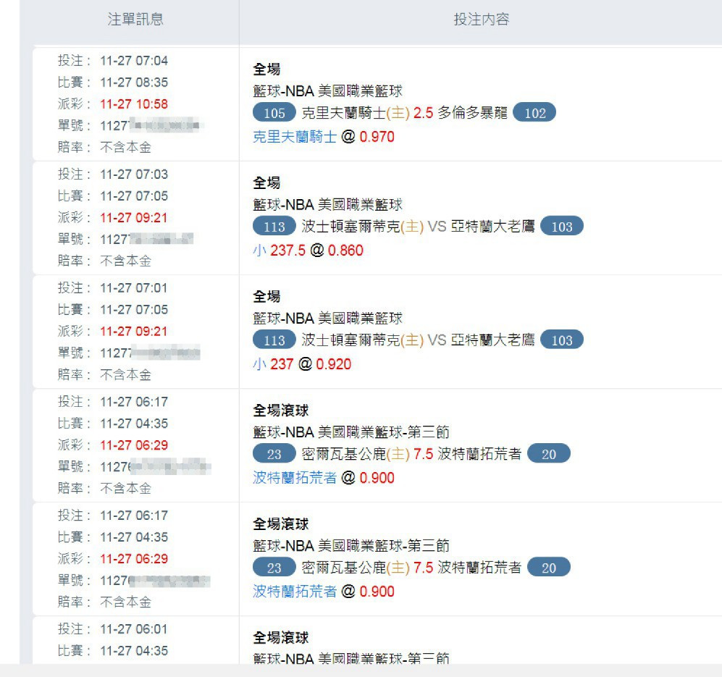
Task: Click the 注單訊息 column header
Action: coord(135,20)
